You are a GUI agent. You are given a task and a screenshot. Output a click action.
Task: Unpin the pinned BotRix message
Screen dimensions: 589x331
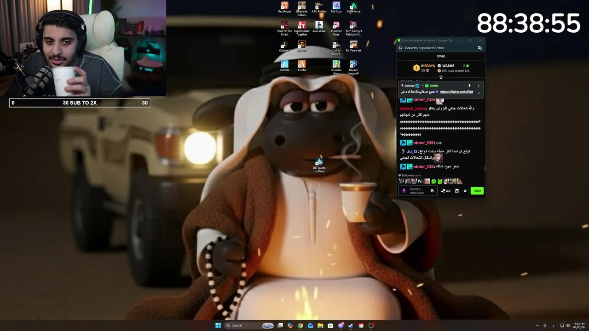pos(469,86)
